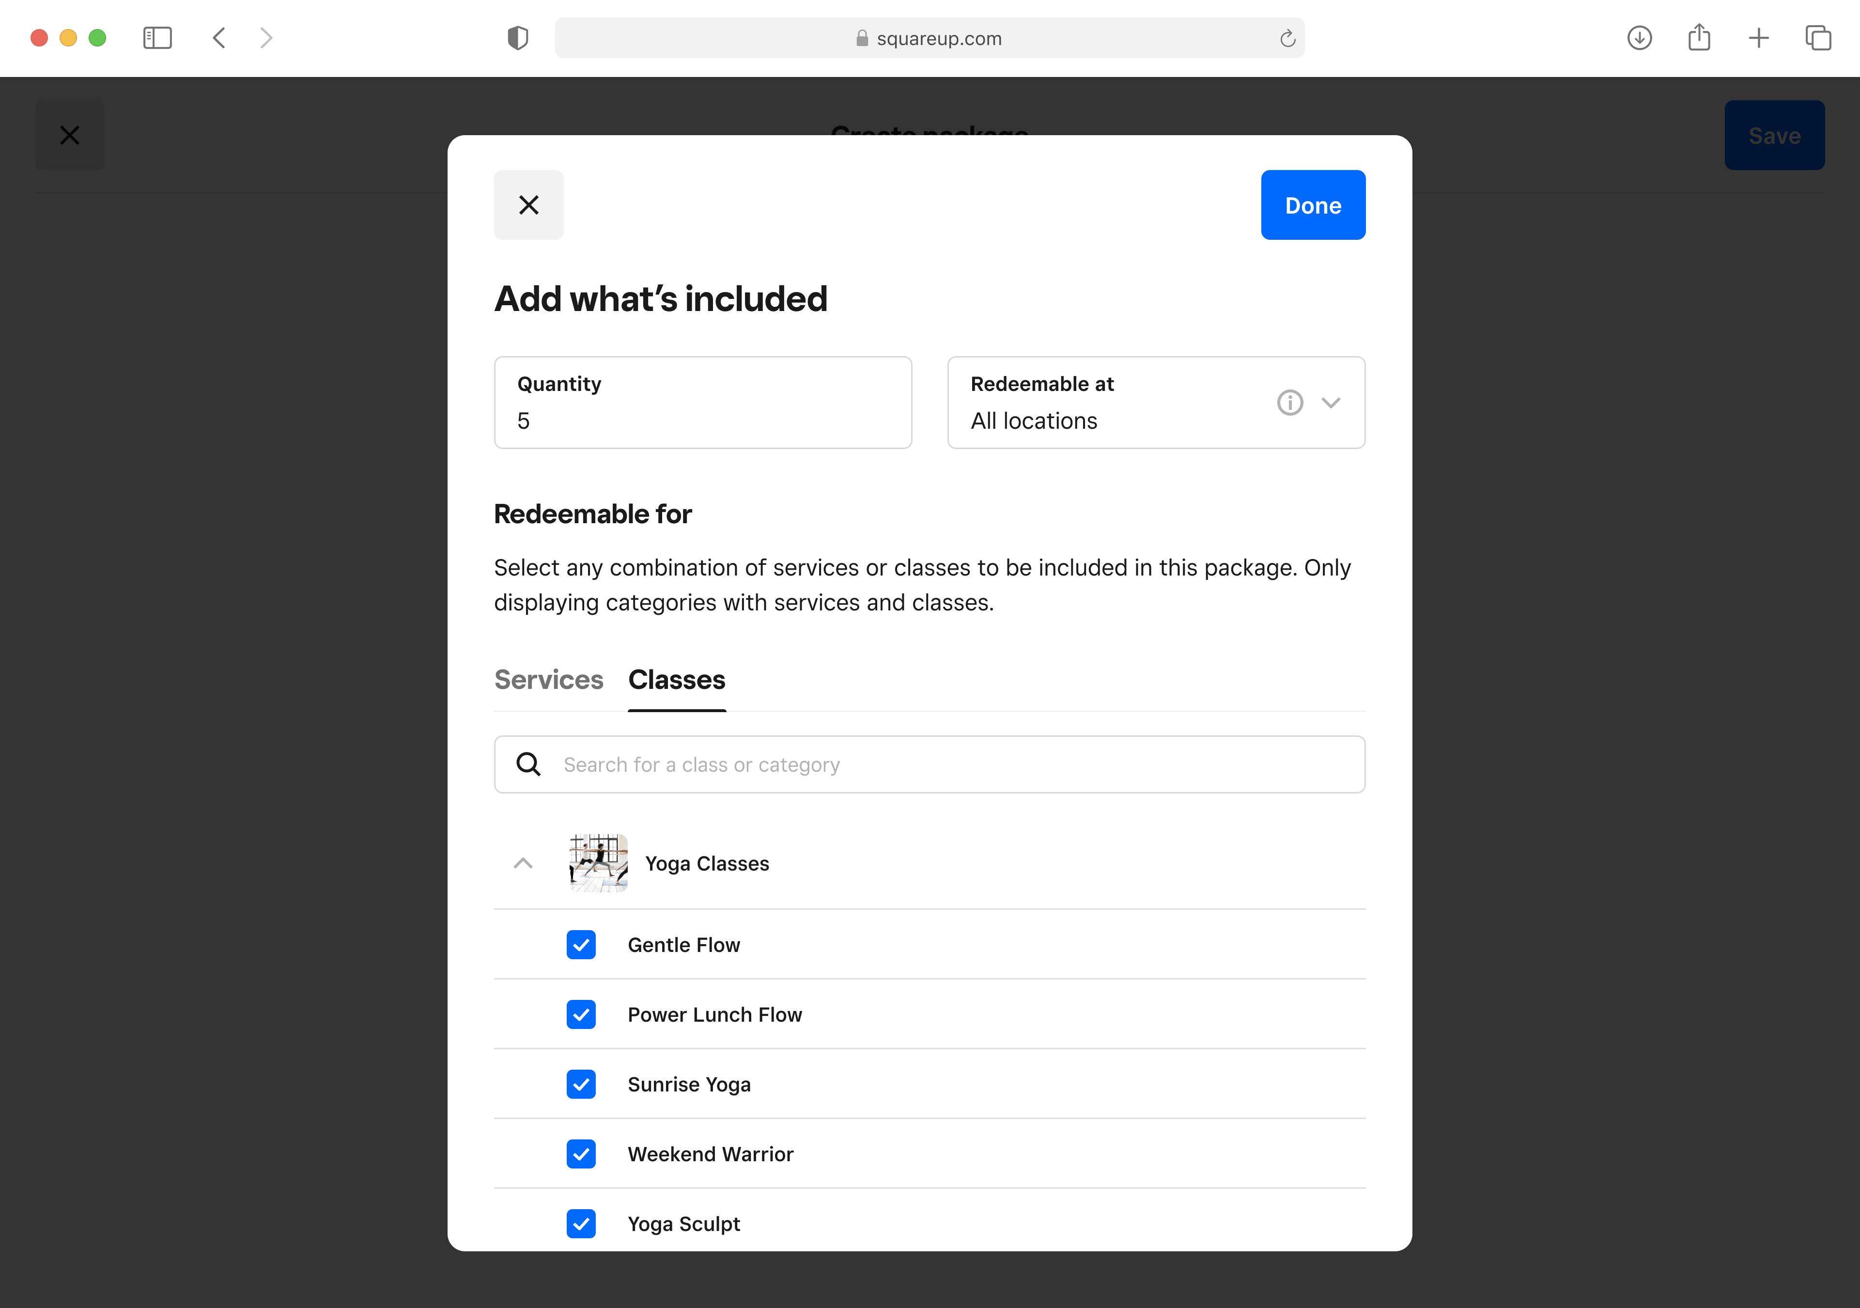
Task: Uncheck Power Lunch Flow checkbox
Action: coord(581,1014)
